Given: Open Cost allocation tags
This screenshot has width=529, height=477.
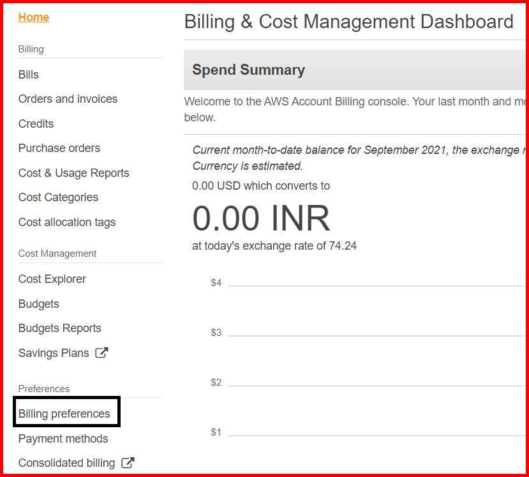Looking at the screenshot, I should pos(67,222).
